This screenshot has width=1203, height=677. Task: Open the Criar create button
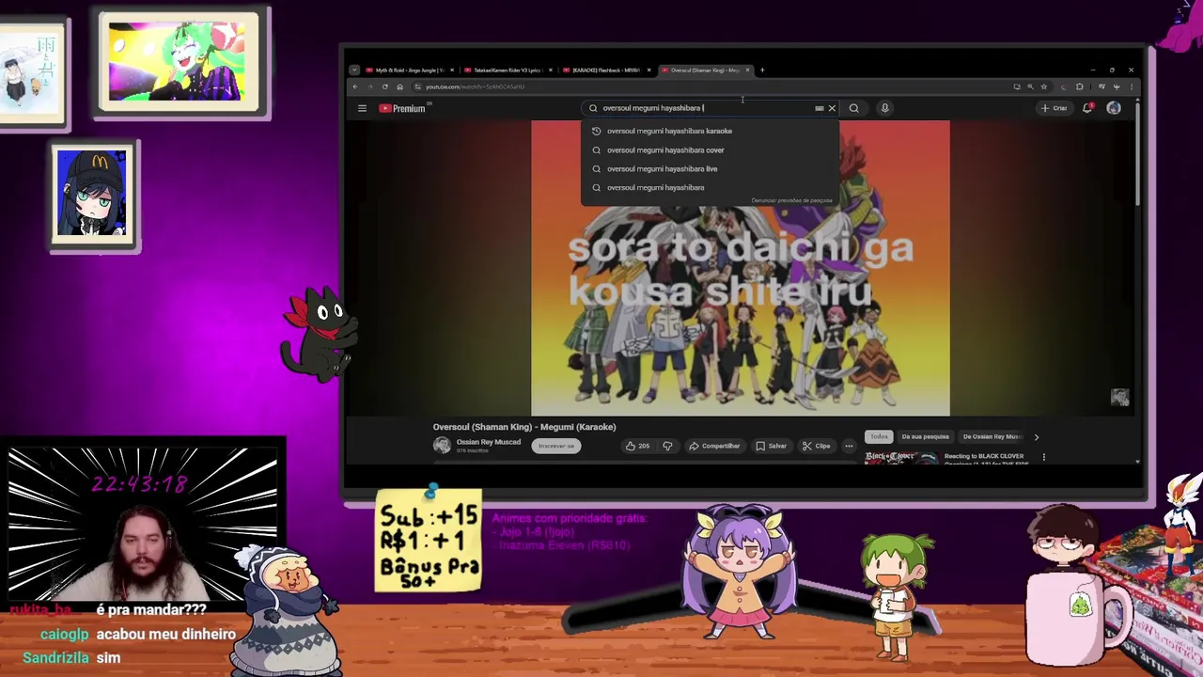(1054, 108)
